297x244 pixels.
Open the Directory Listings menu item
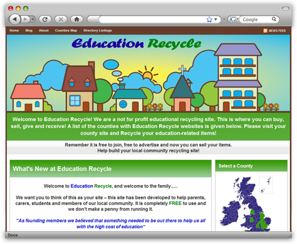pyautogui.click(x=98, y=31)
